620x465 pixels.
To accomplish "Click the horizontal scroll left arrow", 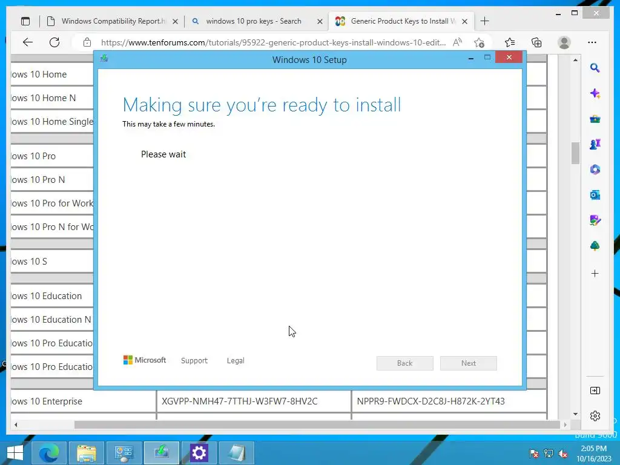I will coord(15,424).
